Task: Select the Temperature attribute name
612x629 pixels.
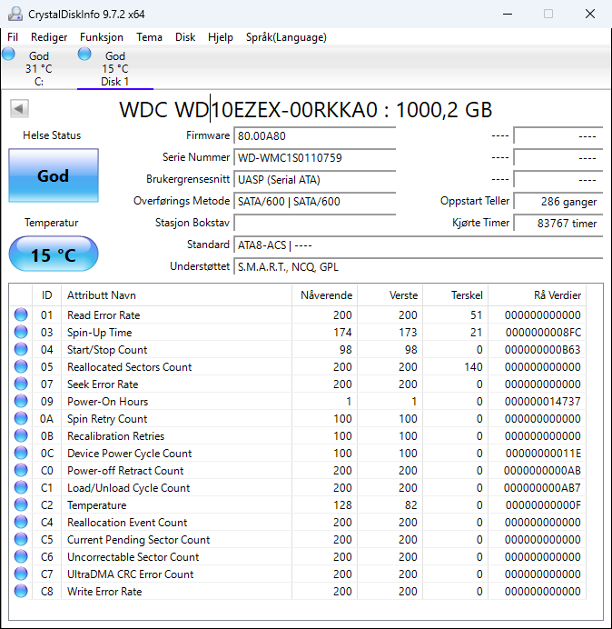Action: 96,505
